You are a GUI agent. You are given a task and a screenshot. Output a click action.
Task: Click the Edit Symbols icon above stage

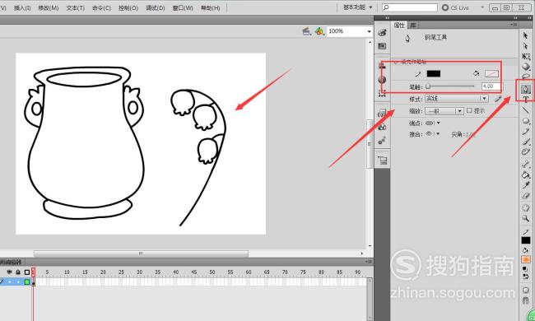[319, 31]
